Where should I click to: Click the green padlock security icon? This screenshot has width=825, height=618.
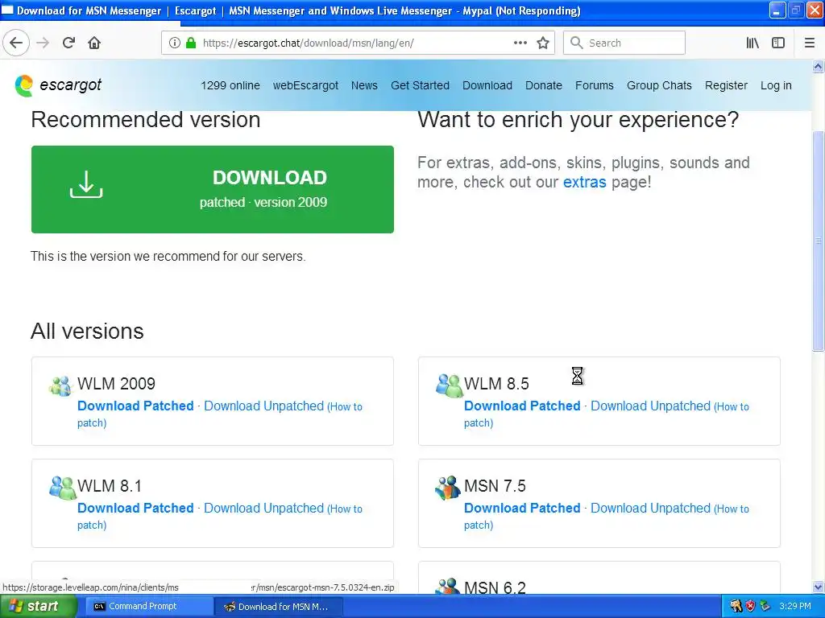pos(191,43)
